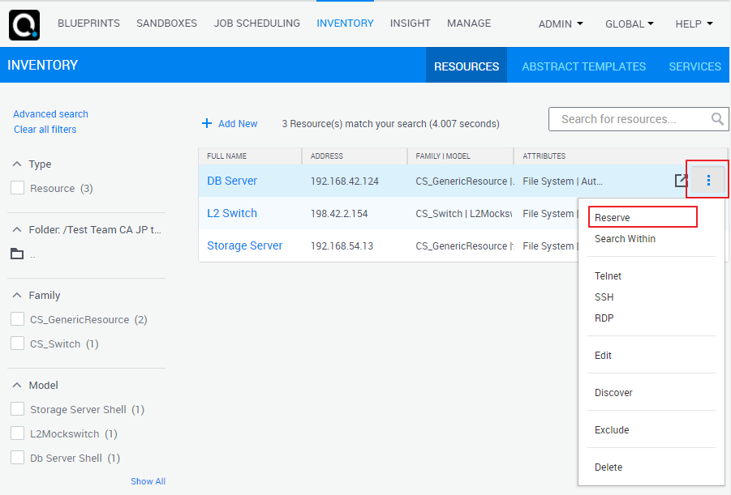Choose SSH in the context menu

coord(604,297)
